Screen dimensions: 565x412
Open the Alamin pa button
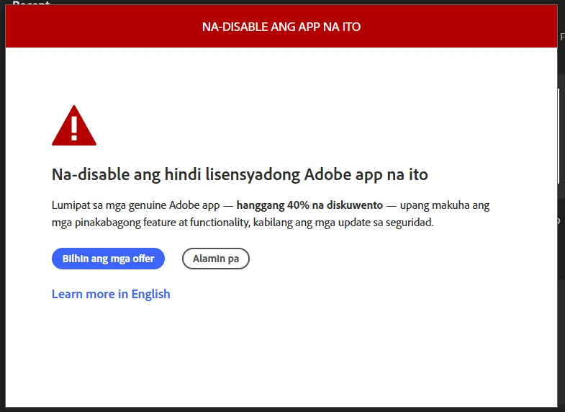tap(215, 259)
